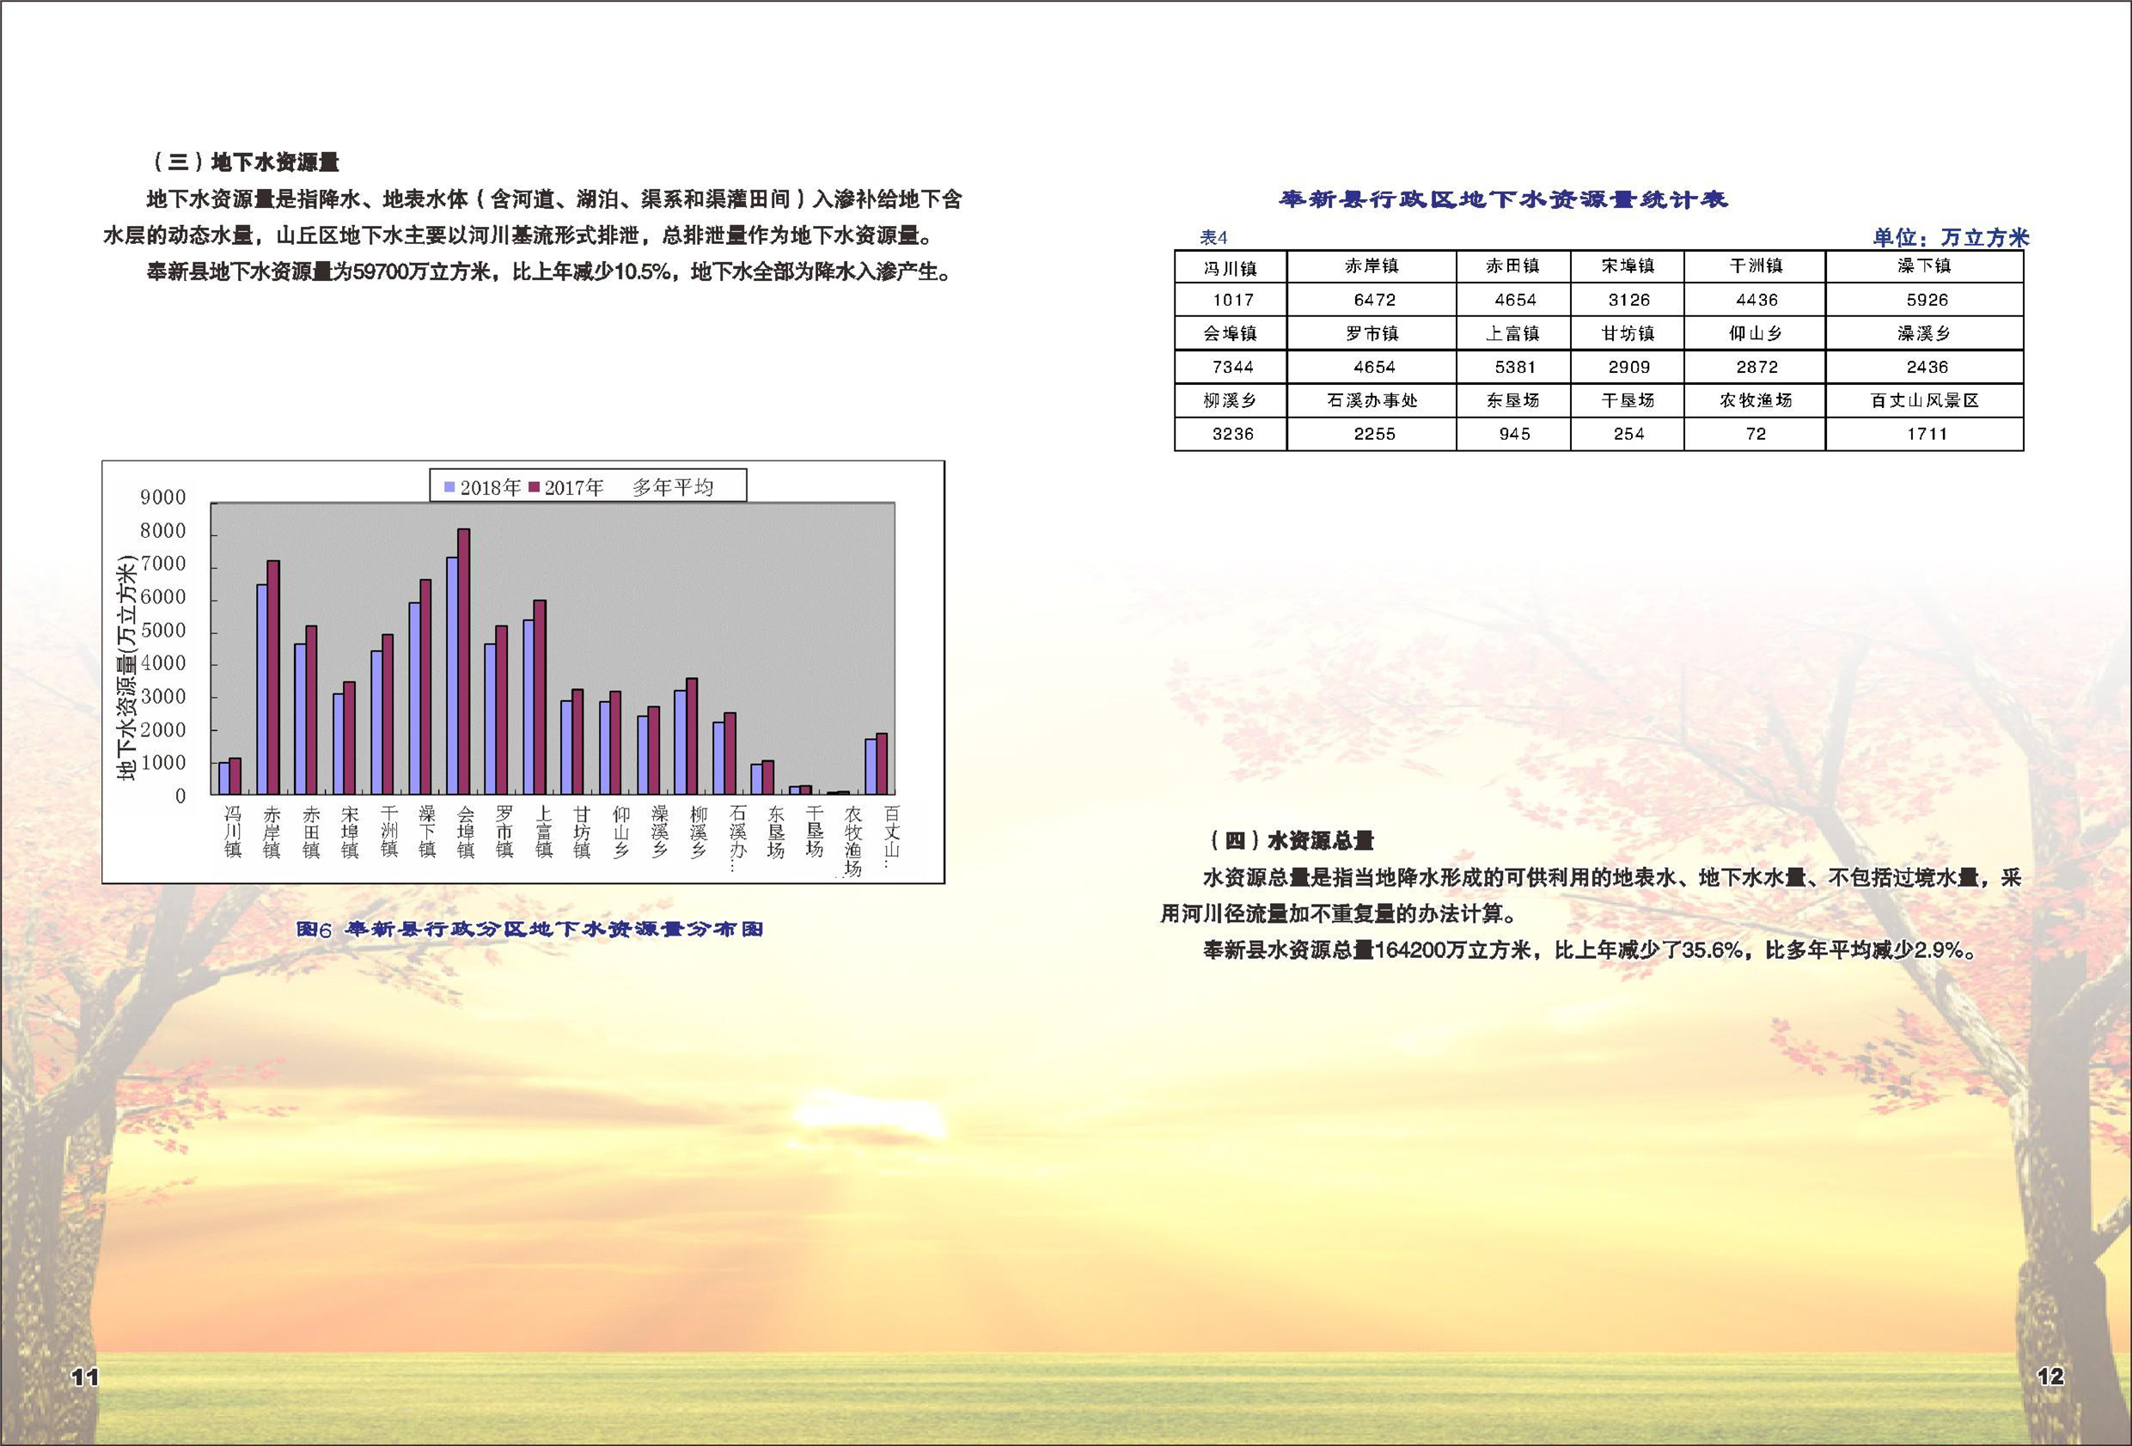Click heading (三)地下水资源量
This screenshot has width=2132, height=1446.
[x=245, y=162]
